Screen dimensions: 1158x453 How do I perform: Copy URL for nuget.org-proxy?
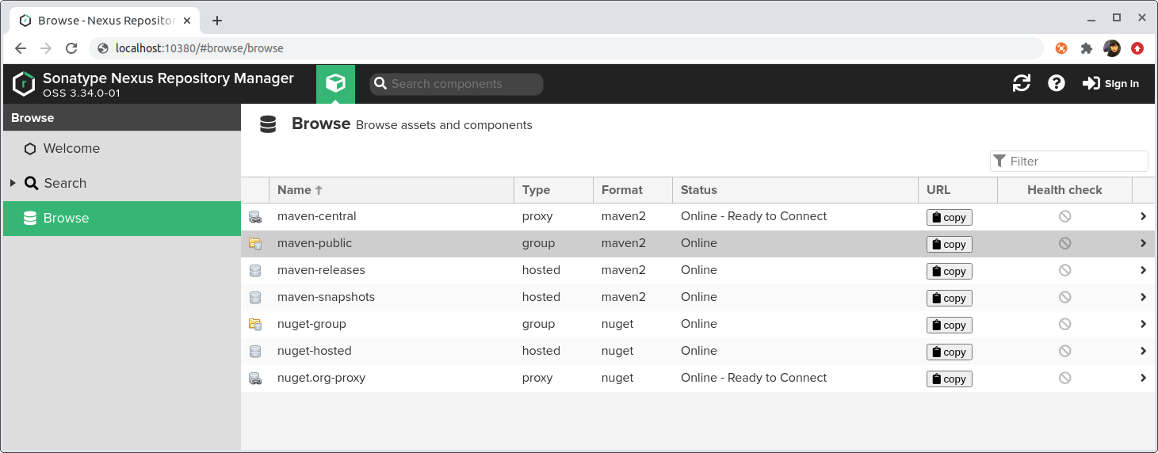(949, 379)
